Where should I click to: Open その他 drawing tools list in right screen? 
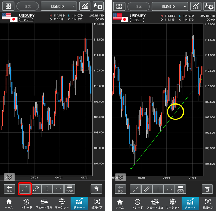pyautogui.click(x=180, y=189)
